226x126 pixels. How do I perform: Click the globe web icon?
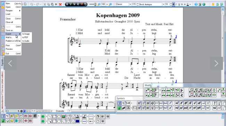coord(204,5)
